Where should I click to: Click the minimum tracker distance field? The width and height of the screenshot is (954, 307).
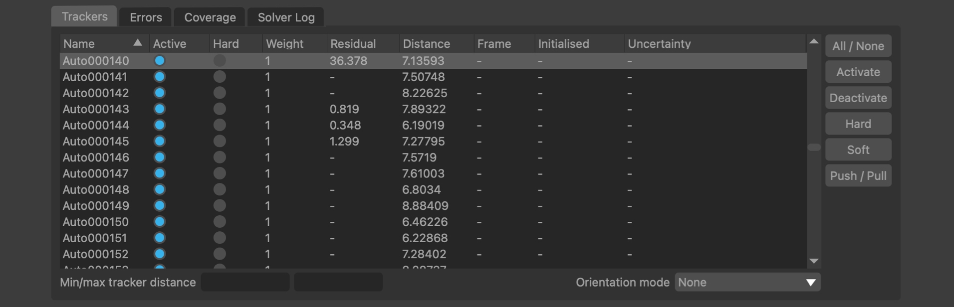pyautogui.click(x=245, y=282)
